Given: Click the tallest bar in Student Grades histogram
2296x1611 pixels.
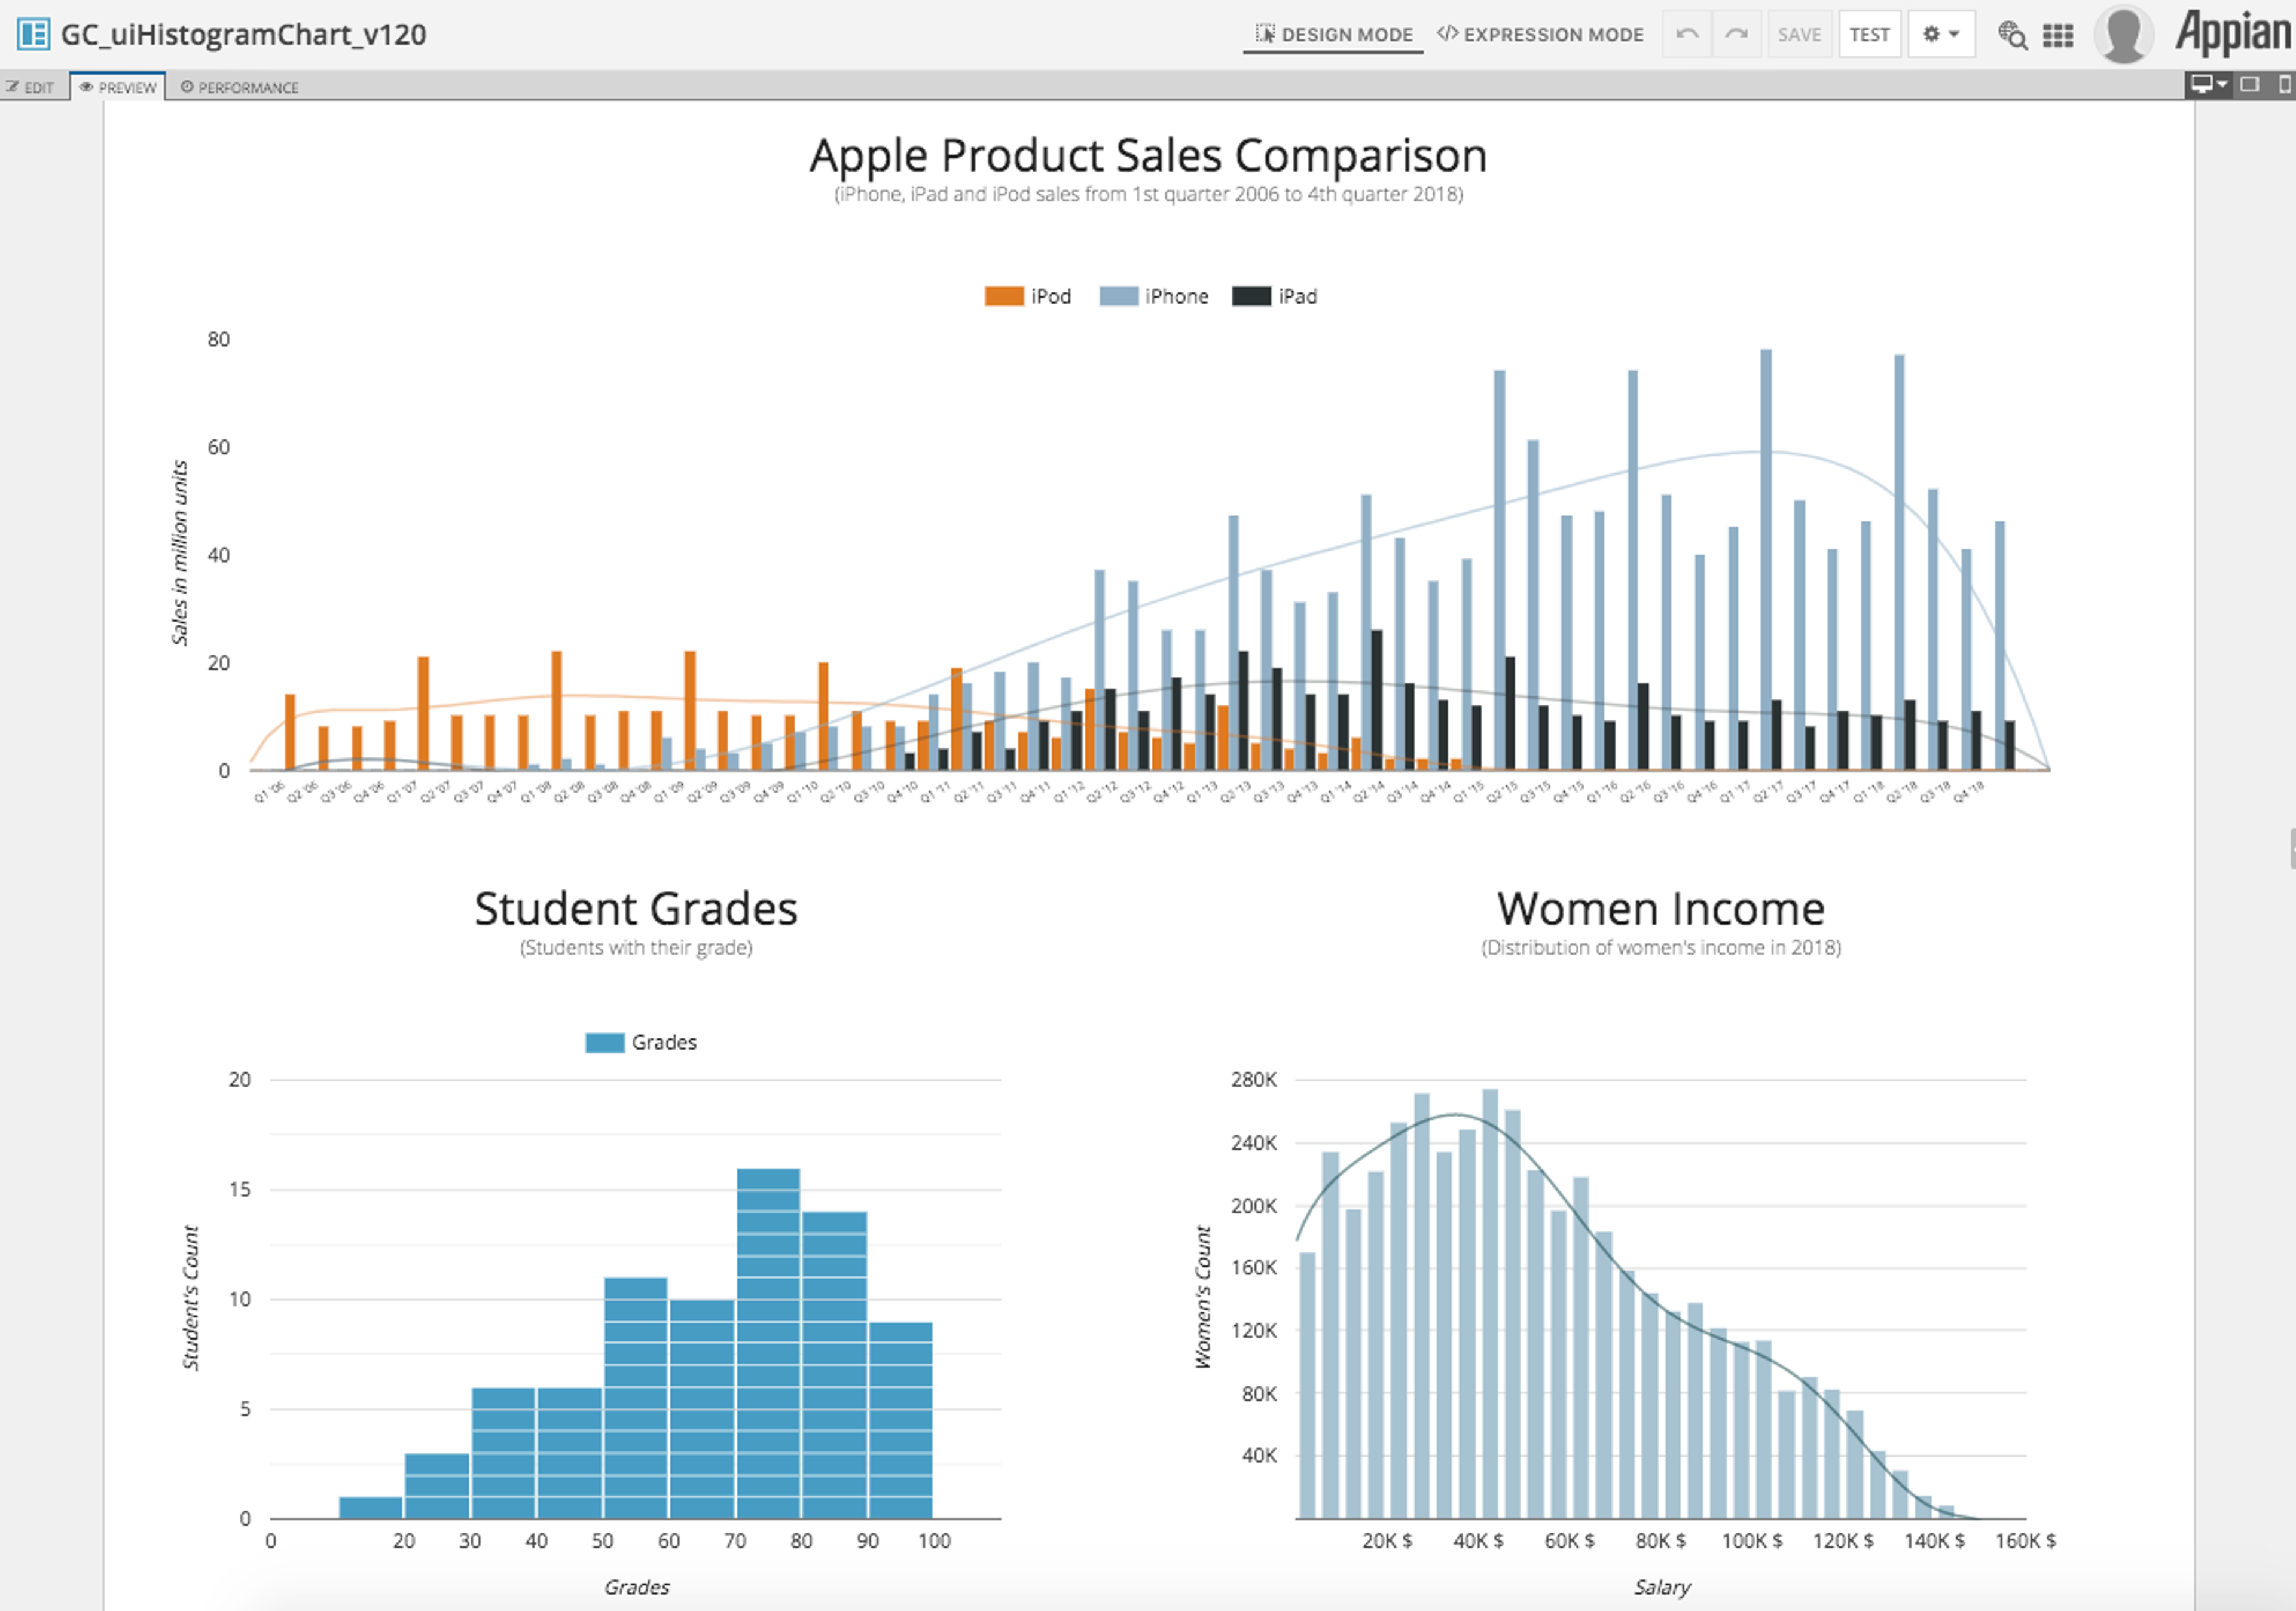Looking at the screenshot, I should tap(768, 1343).
